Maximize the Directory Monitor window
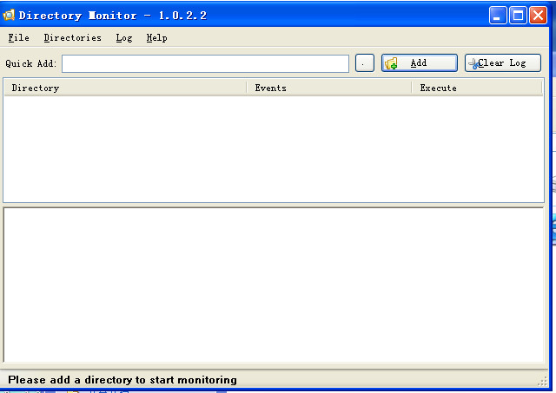Screen dimensions: 556x393 (x=518, y=16)
